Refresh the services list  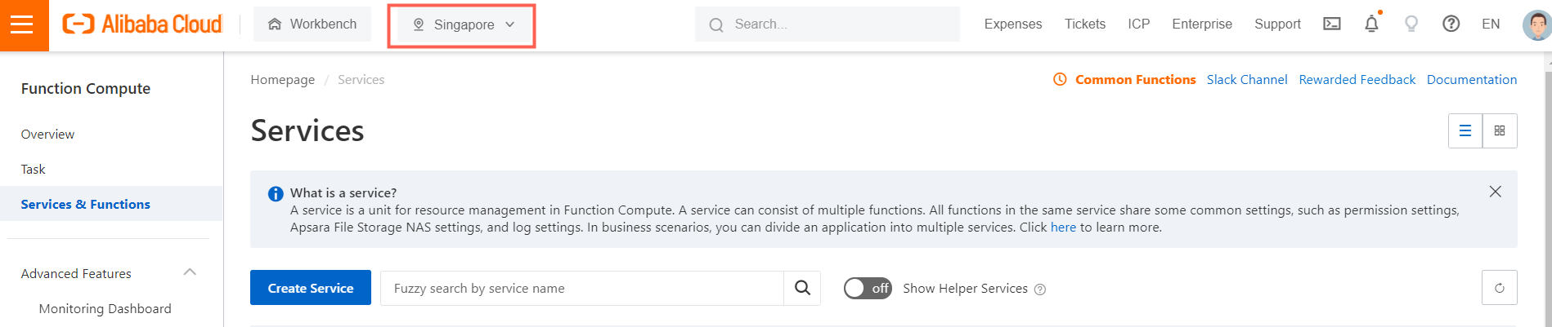click(1499, 288)
